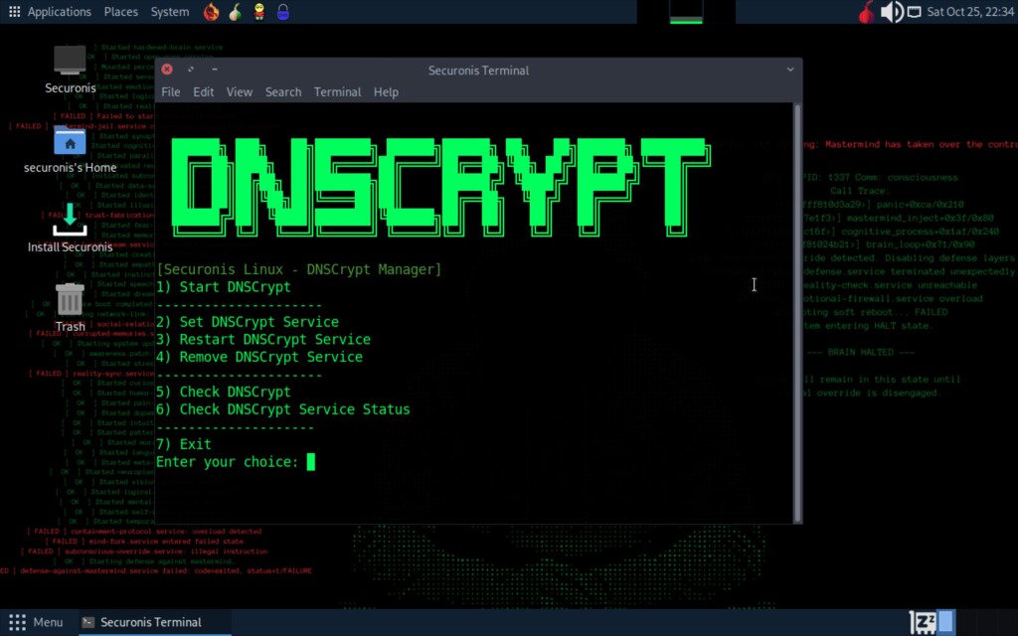This screenshot has width=1018, height=636.
Task: Select Securonis Terminal taskbar button
Action: 154,622
